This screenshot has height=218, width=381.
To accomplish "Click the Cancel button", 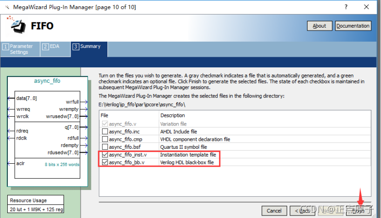I will tap(274, 211).
